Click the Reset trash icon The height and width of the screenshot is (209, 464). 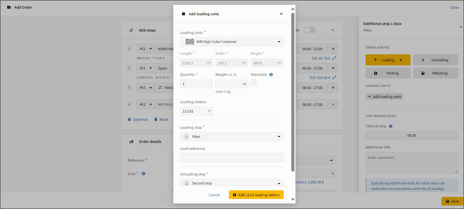pos(156,119)
